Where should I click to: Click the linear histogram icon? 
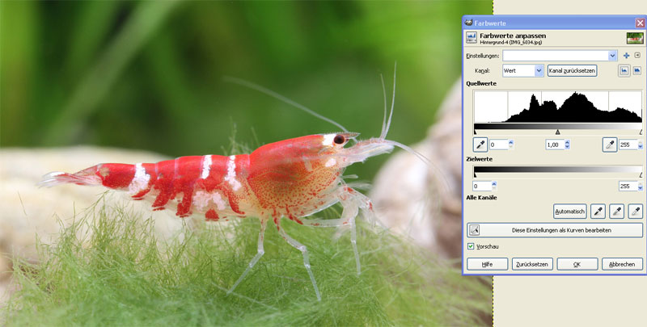click(x=624, y=71)
